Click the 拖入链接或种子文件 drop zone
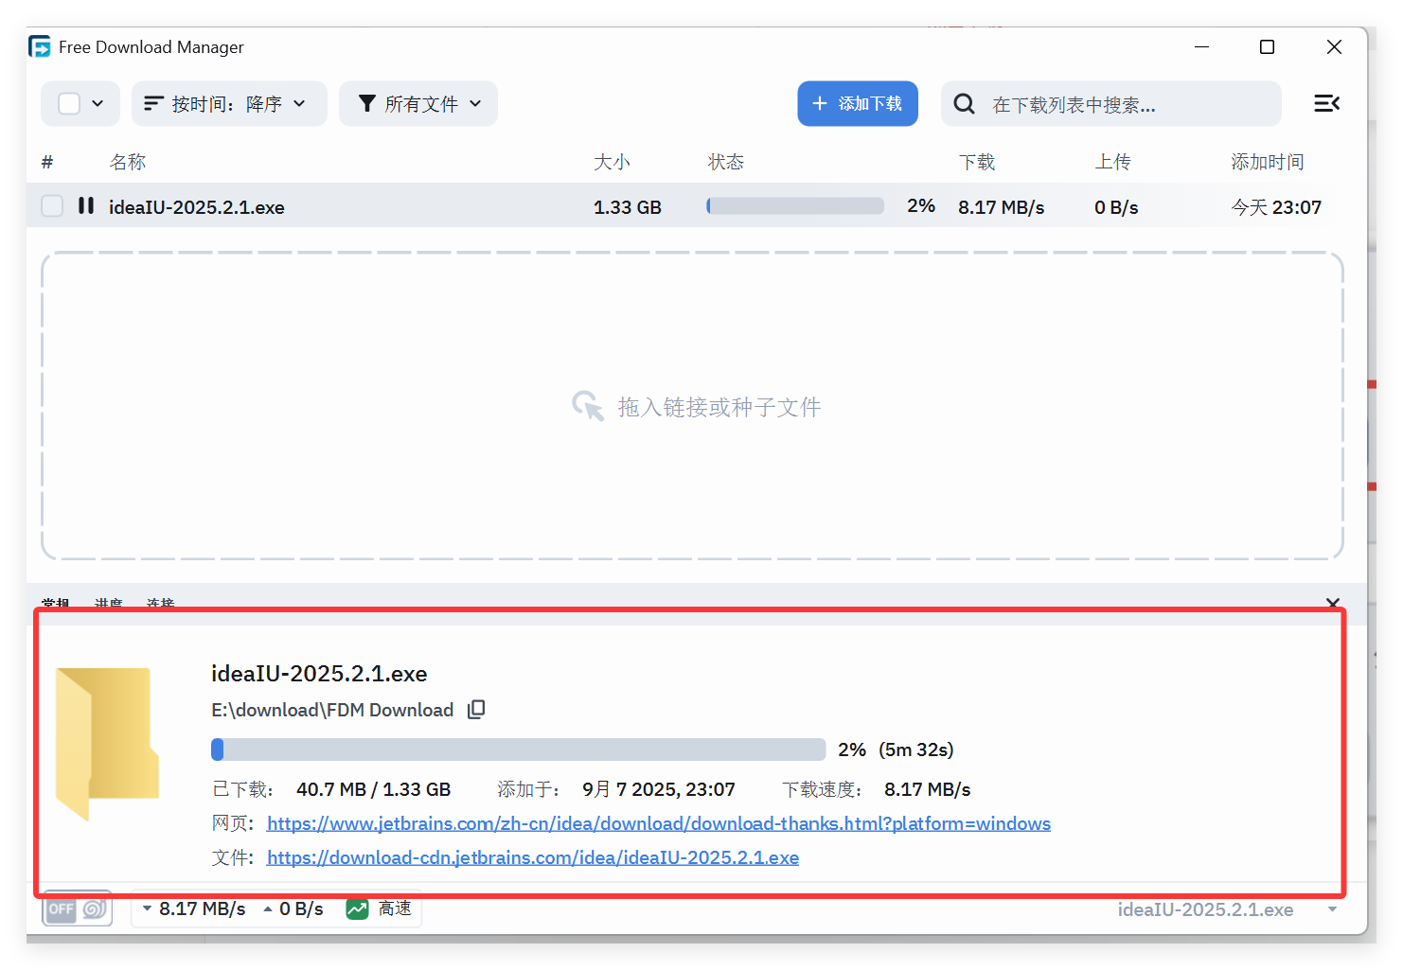This screenshot has width=1403, height=970. [x=692, y=406]
